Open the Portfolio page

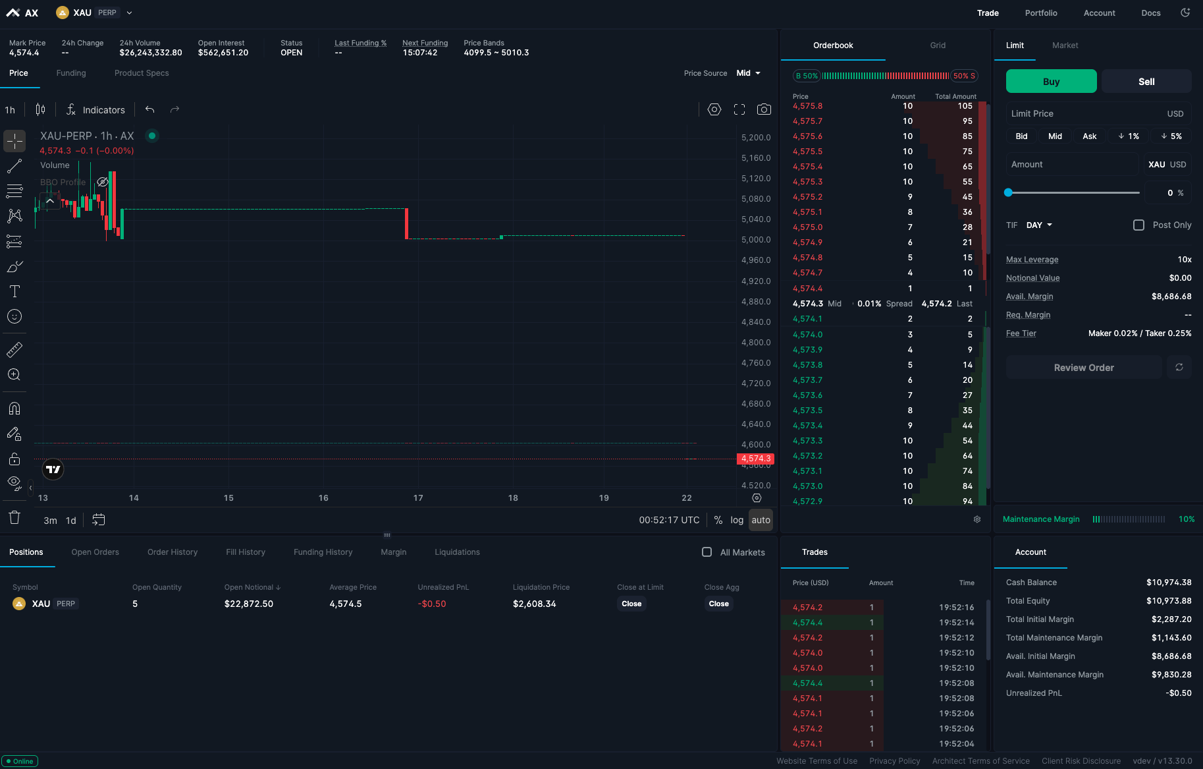click(1041, 13)
